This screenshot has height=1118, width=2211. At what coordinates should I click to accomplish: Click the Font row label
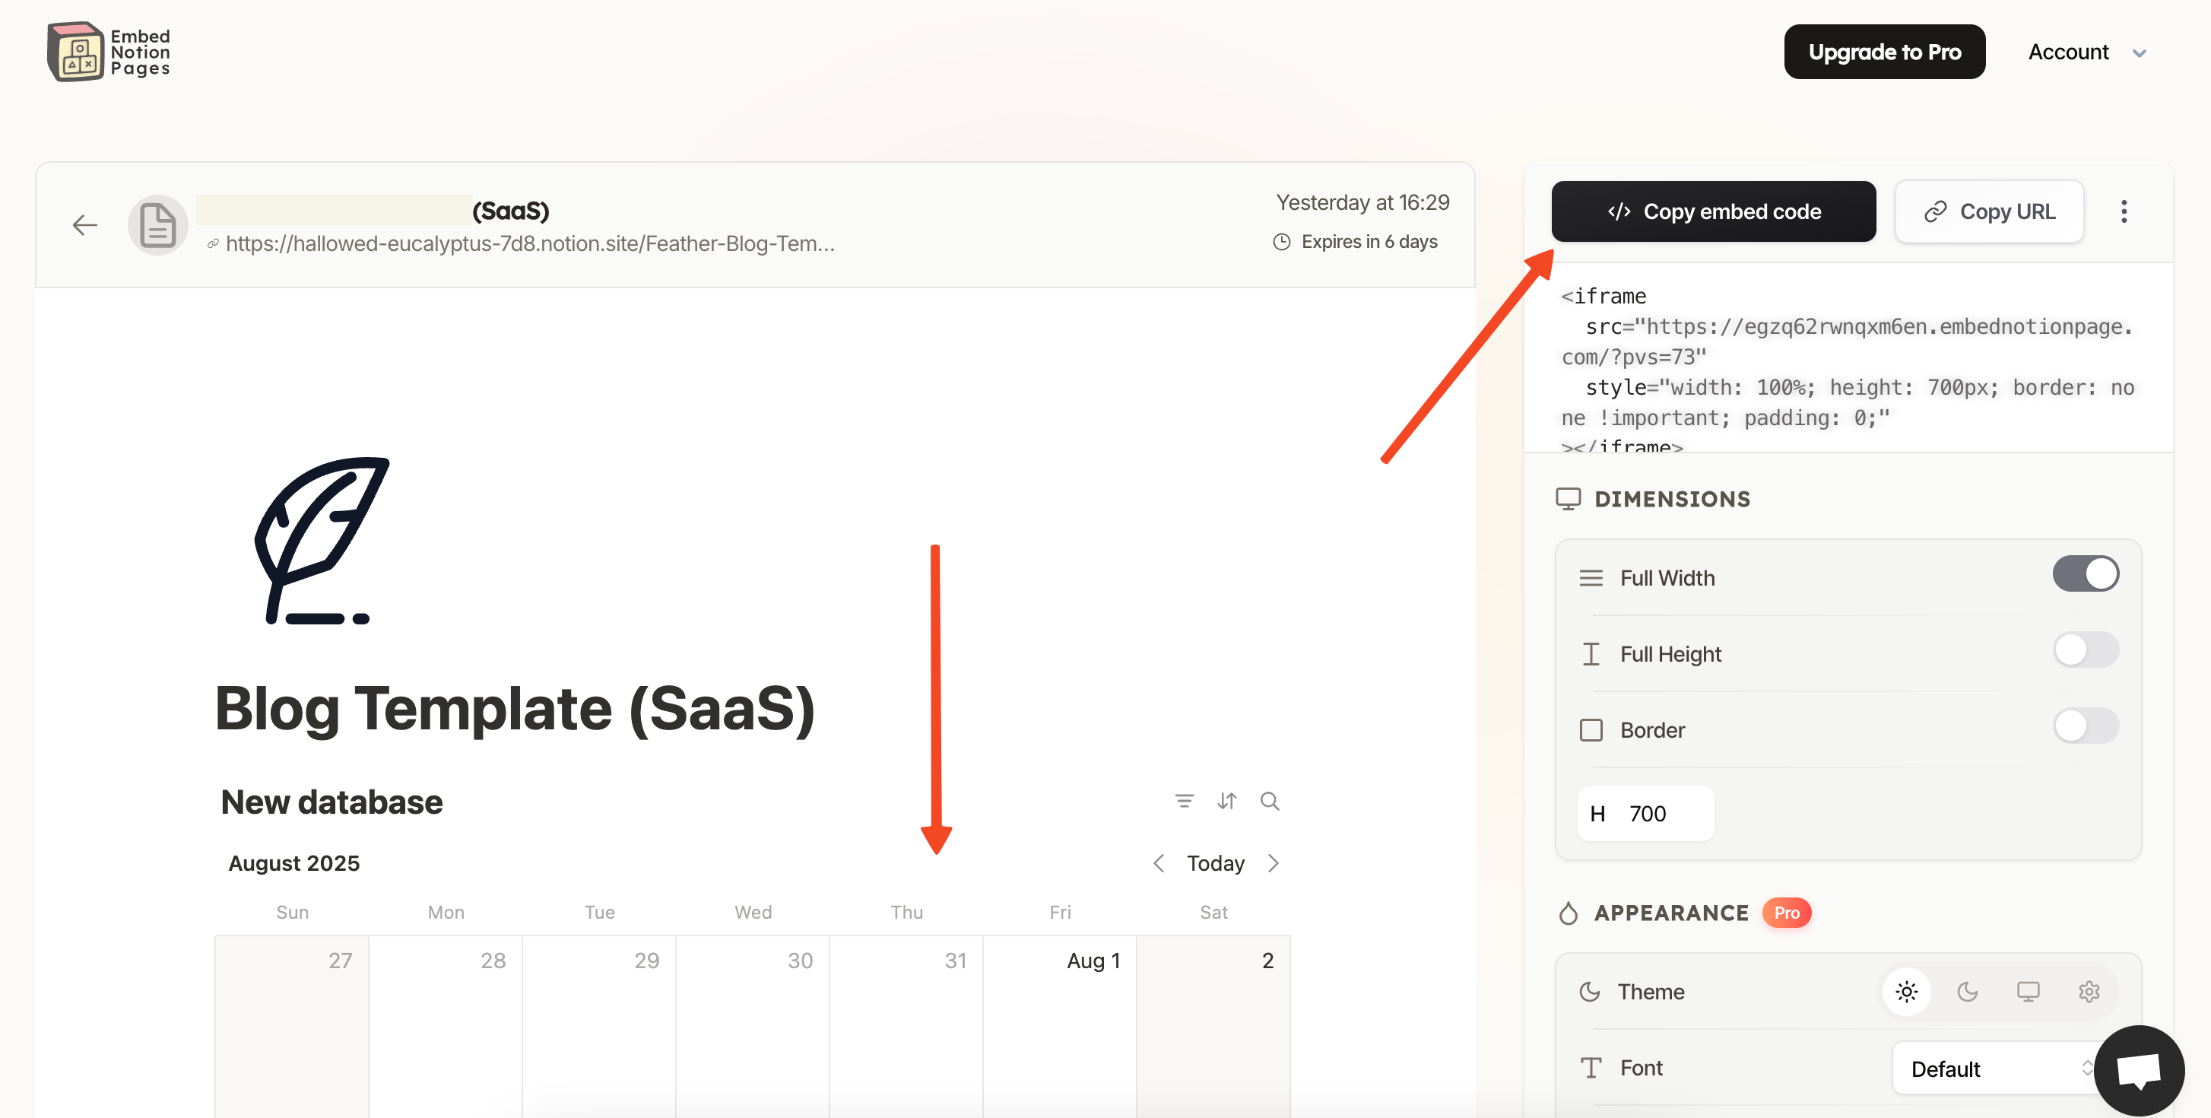click(1641, 1069)
